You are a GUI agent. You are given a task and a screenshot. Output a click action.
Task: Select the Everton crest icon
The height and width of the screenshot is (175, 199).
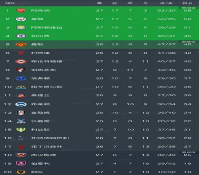point(21,78)
